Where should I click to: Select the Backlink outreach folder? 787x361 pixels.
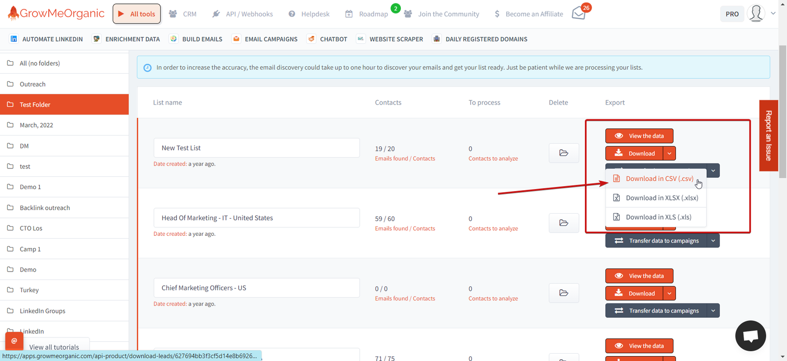pos(64,208)
